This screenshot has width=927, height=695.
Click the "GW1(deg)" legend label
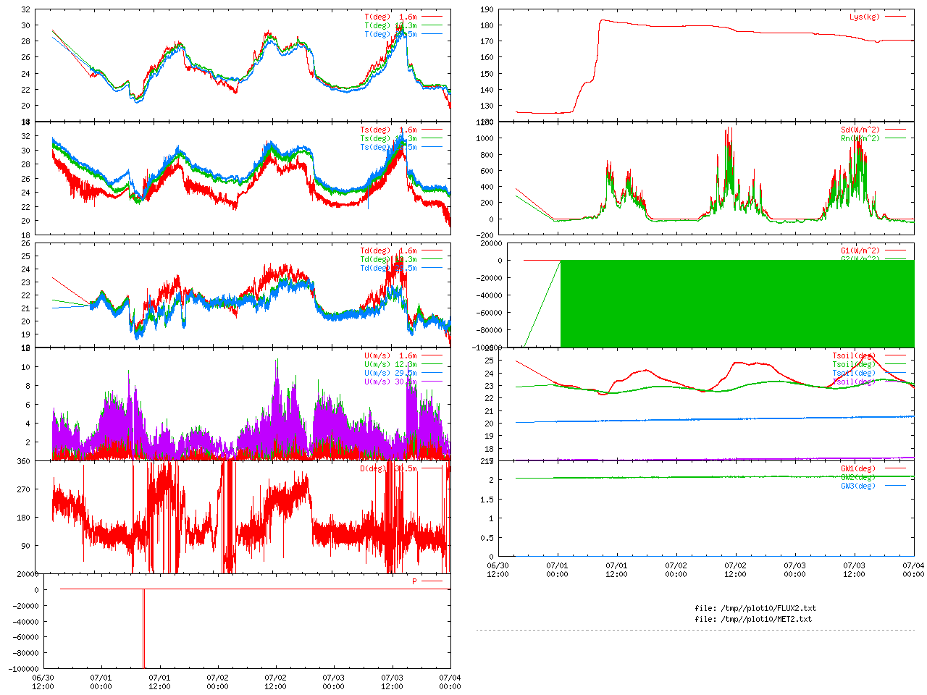coord(858,468)
